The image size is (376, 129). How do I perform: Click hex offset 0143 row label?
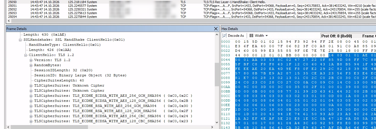225,128
